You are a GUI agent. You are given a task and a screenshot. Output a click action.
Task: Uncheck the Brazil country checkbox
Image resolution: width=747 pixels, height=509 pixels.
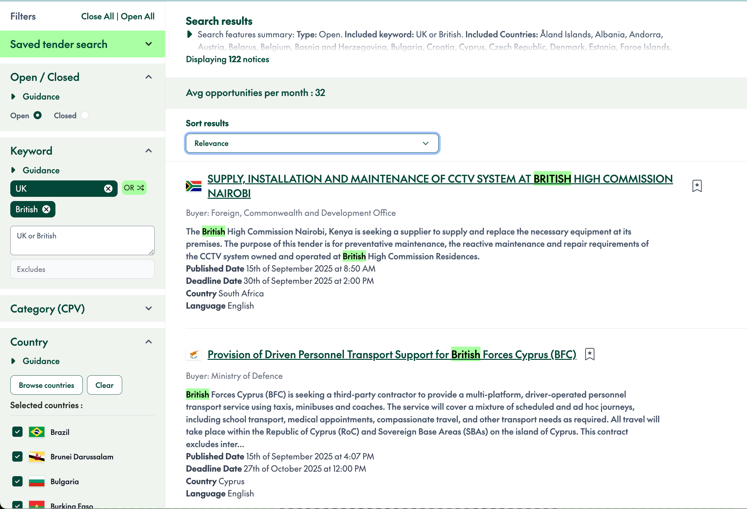pos(17,432)
